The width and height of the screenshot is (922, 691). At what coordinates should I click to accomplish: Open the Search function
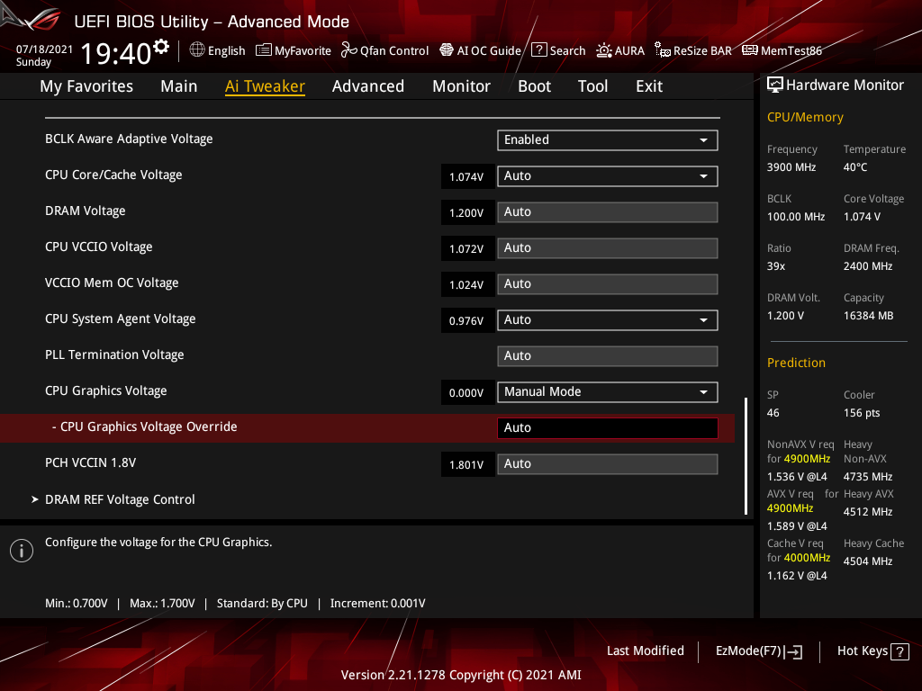point(558,50)
